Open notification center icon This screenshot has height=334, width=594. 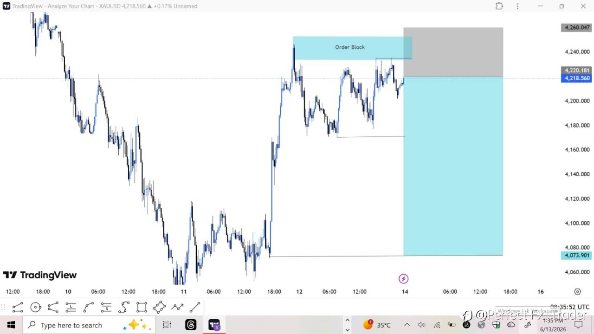coord(578,325)
